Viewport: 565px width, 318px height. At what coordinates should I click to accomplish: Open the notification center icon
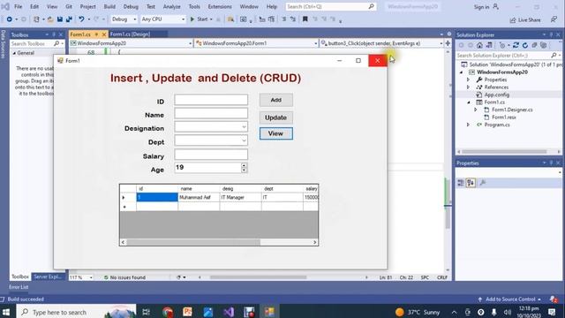coord(552,312)
